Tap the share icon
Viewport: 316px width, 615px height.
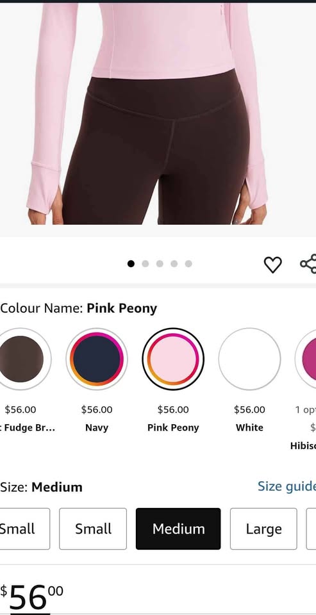[x=308, y=263]
